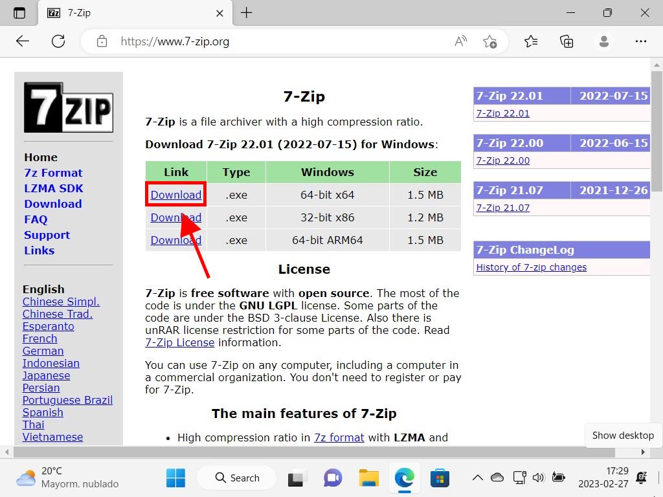Image resolution: width=663 pixels, height=497 pixels.
Task: Open browser Settings and more menu
Action: tap(641, 41)
